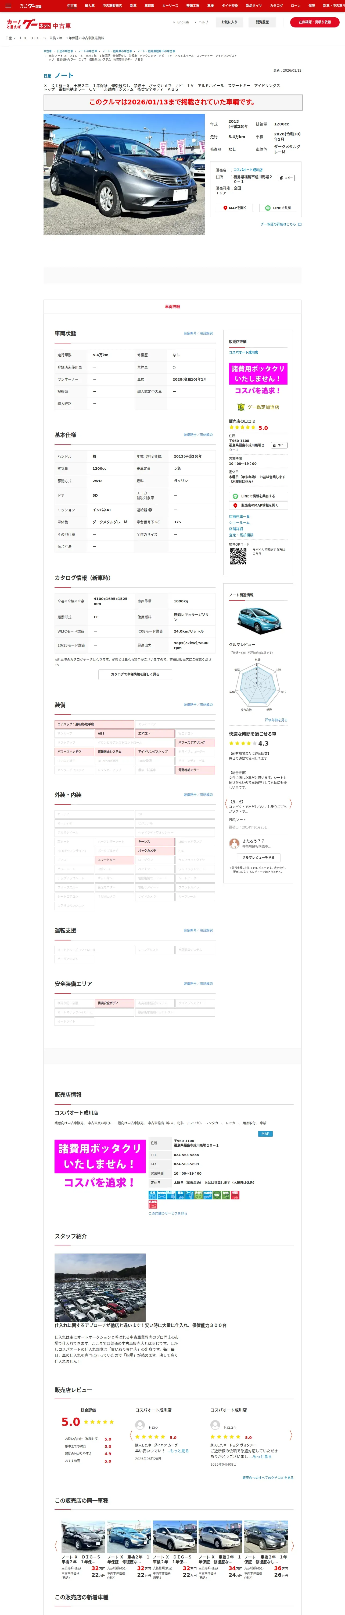The height and width of the screenshot is (1615, 345).
Task: Click highlighted 衝突安全ボディ equipment tag
Action: tap(114, 1003)
